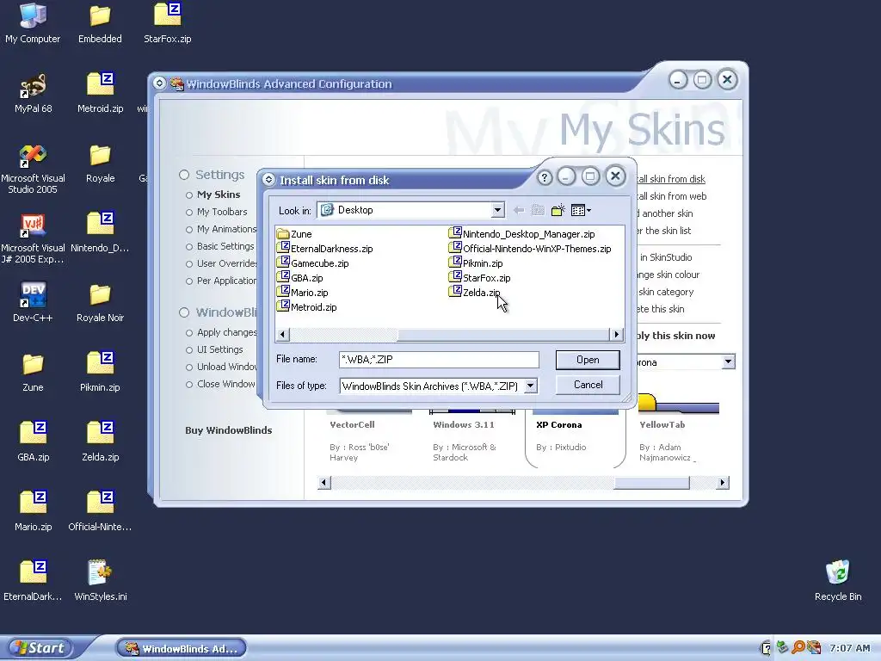Select Close Window radio option
This screenshot has height=661, width=881.
pos(220,384)
